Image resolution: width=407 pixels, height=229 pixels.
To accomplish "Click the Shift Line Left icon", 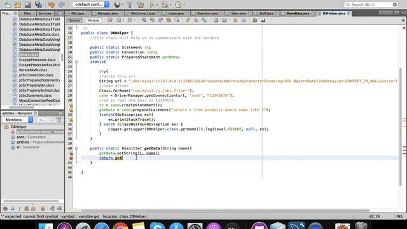I will tap(216, 20).
